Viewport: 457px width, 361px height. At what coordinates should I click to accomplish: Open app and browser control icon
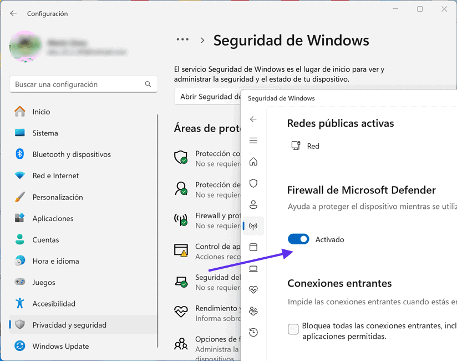click(253, 247)
